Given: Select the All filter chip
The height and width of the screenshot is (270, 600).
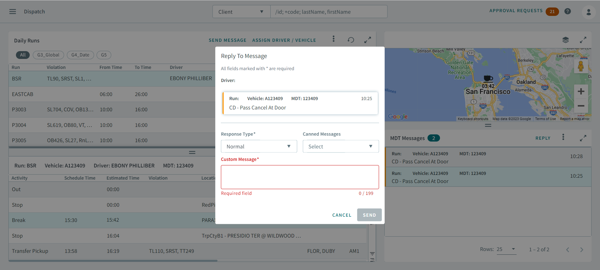Looking at the screenshot, I should (x=23, y=55).
